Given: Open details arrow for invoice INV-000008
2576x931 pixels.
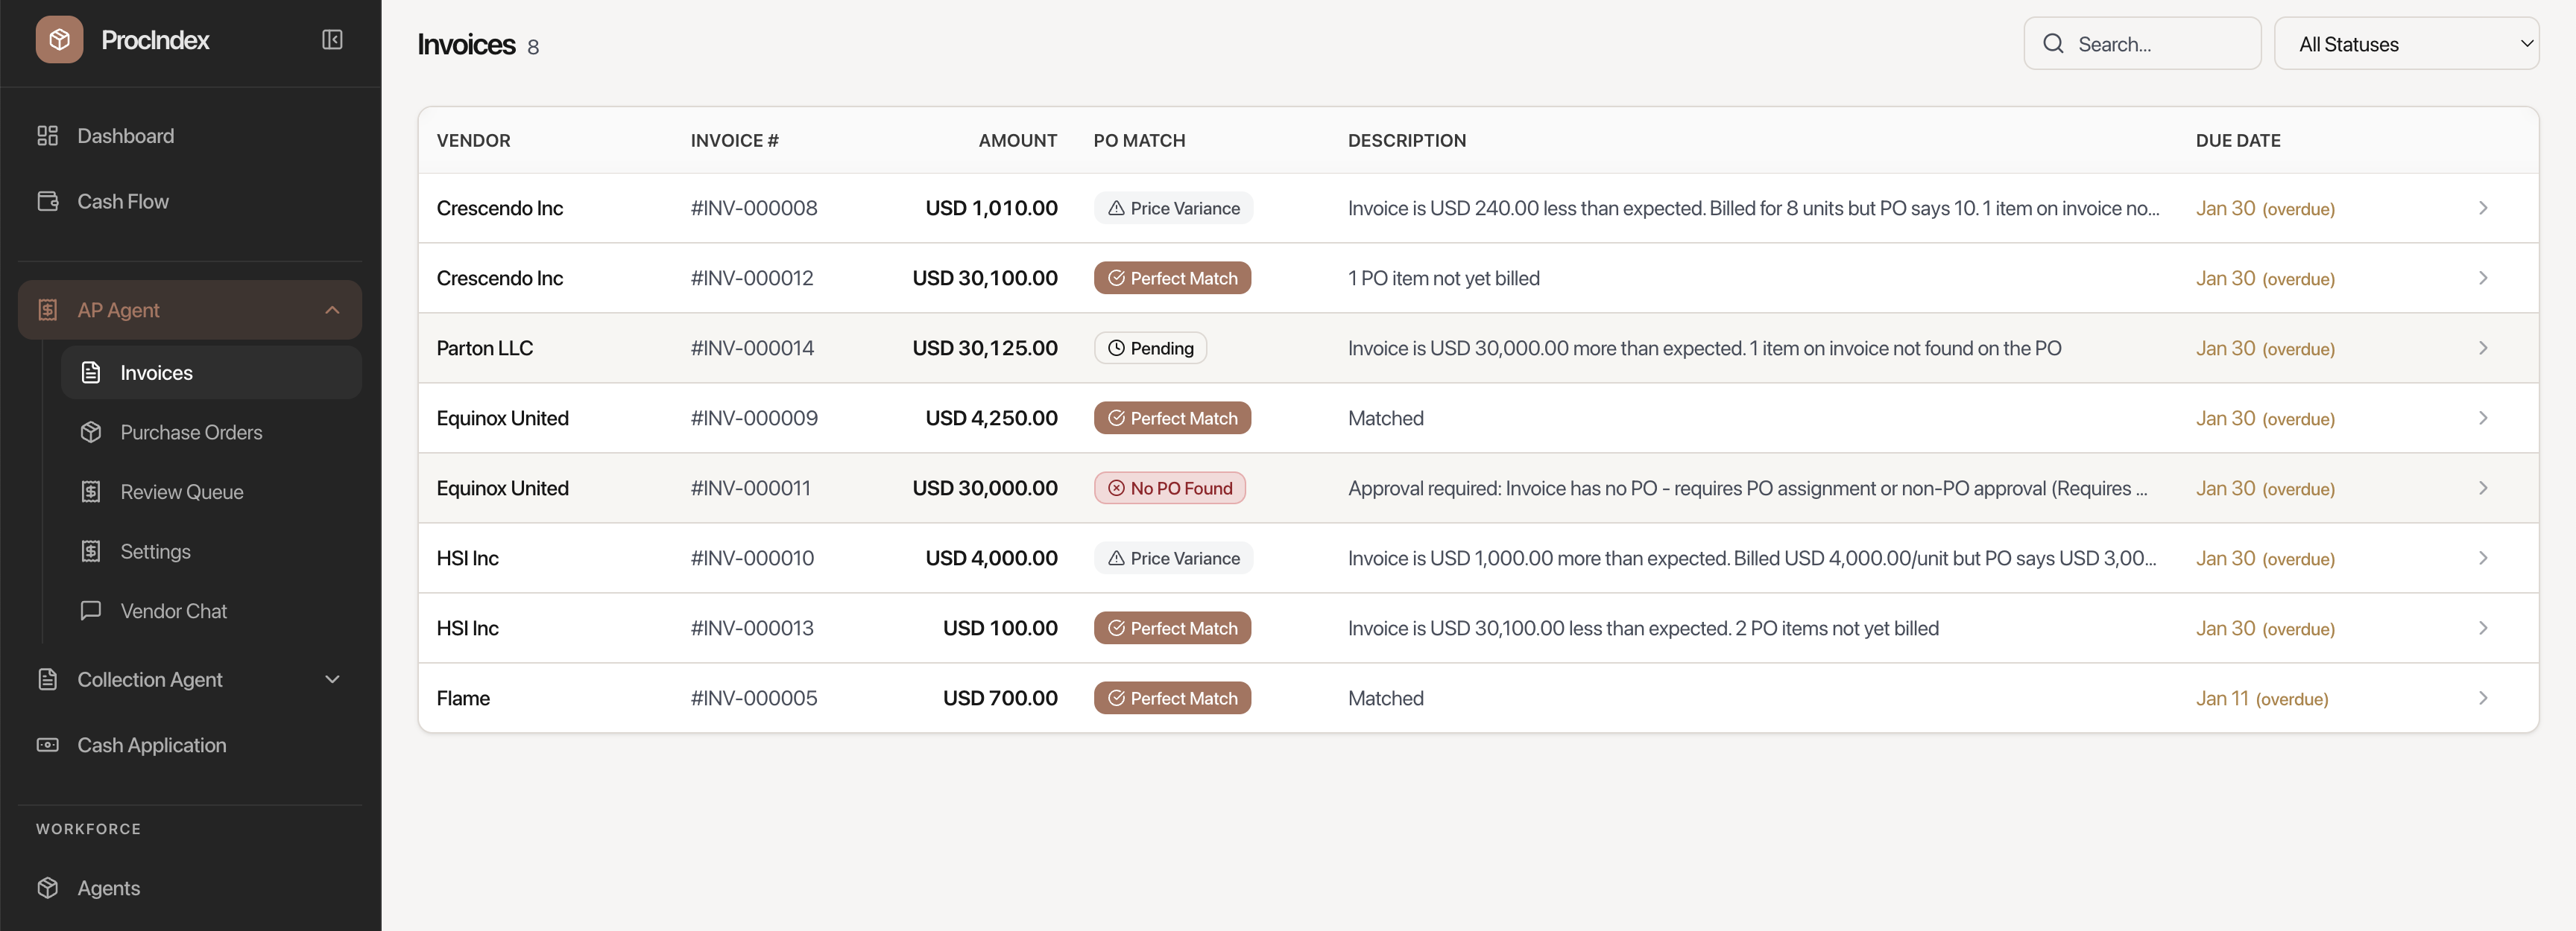Looking at the screenshot, I should tap(2482, 208).
